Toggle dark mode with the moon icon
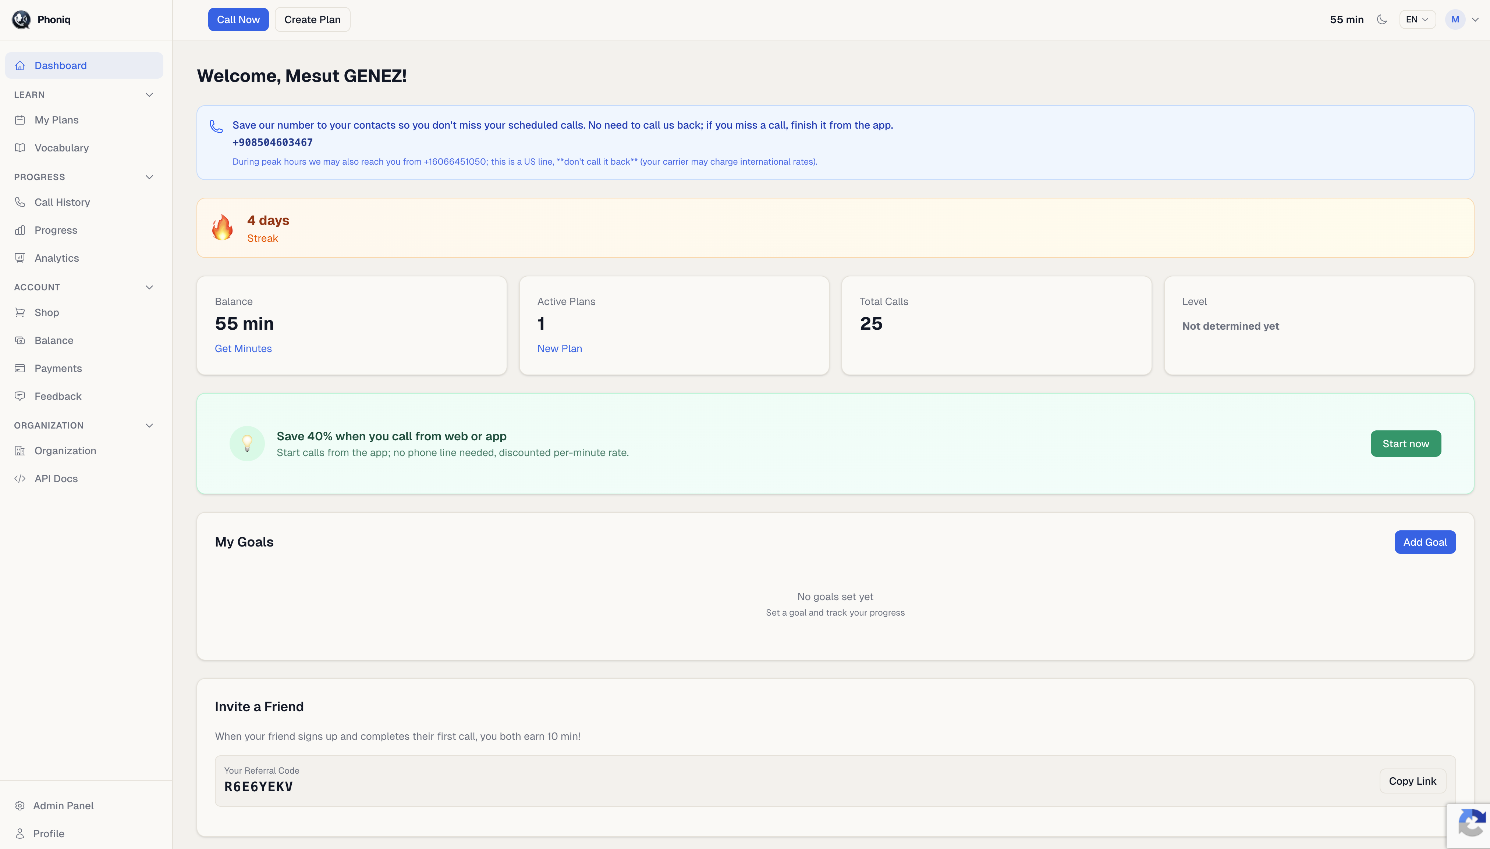The height and width of the screenshot is (849, 1490). pos(1381,19)
